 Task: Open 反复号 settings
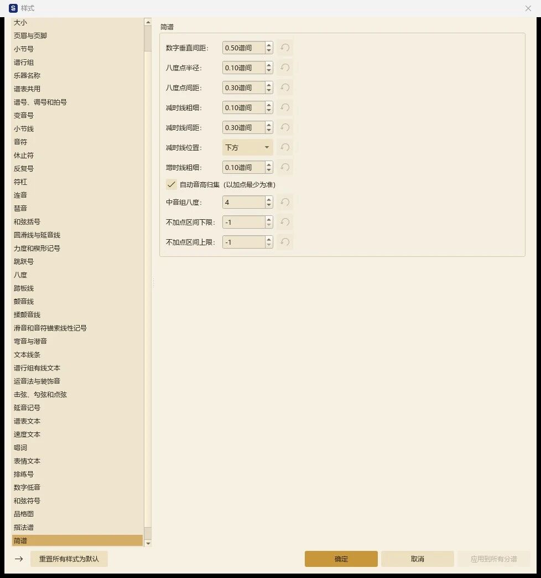(x=77, y=168)
